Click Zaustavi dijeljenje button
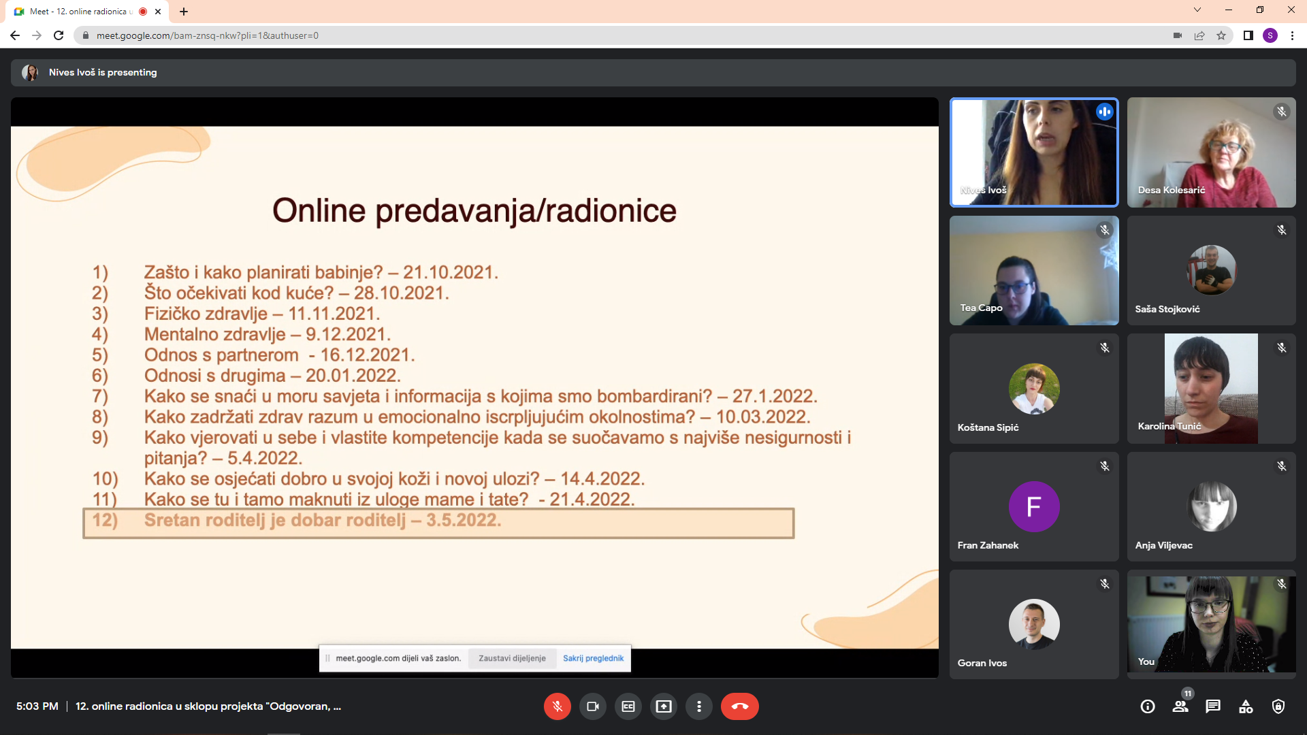Viewport: 1307px width, 735px height. 512,658
